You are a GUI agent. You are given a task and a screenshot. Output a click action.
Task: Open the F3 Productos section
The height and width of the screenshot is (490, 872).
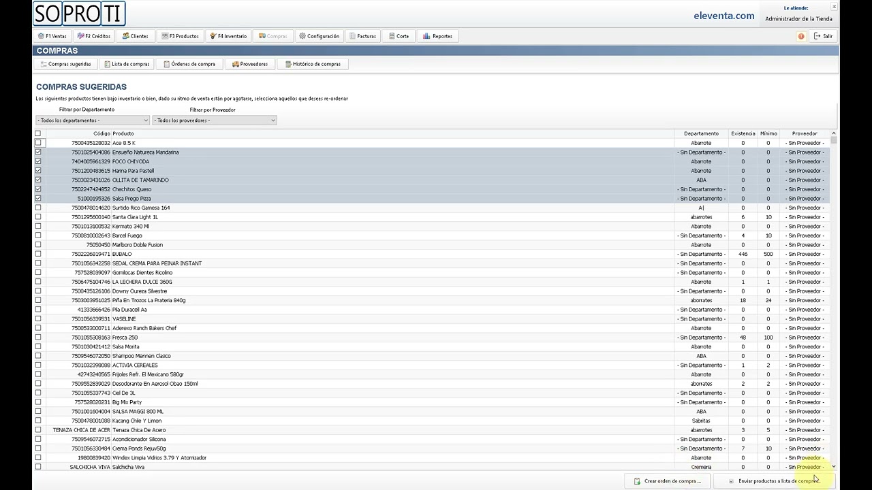180,36
